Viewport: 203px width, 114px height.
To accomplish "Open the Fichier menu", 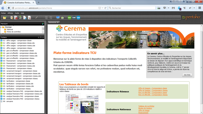I will 3,13.
